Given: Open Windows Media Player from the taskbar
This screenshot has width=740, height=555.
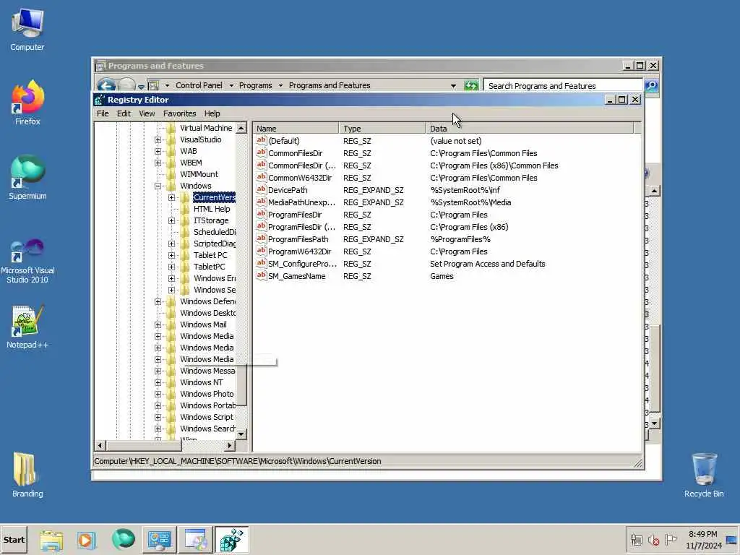Looking at the screenshot, I should [x=87, y=540].
